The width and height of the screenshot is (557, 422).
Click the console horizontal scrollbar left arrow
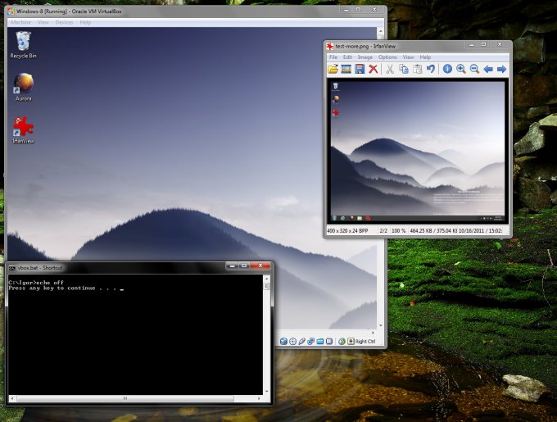coord(12,398)
